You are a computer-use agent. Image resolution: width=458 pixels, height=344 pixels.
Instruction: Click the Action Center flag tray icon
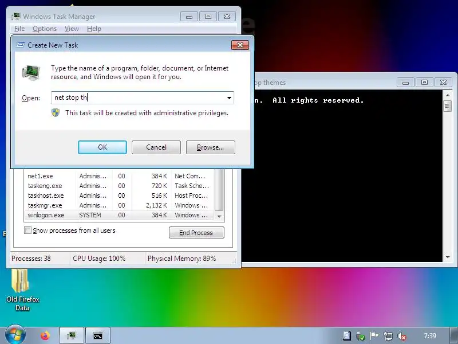pos(374,336)
